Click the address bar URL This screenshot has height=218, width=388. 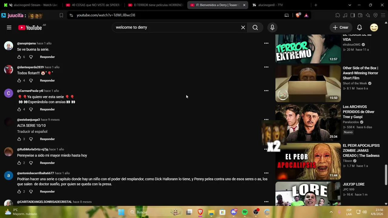tap(106, 15)
